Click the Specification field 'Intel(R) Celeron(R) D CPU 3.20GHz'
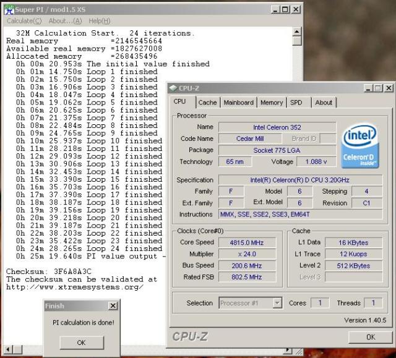Screen dimensions: 396x358 pos(300,180)
